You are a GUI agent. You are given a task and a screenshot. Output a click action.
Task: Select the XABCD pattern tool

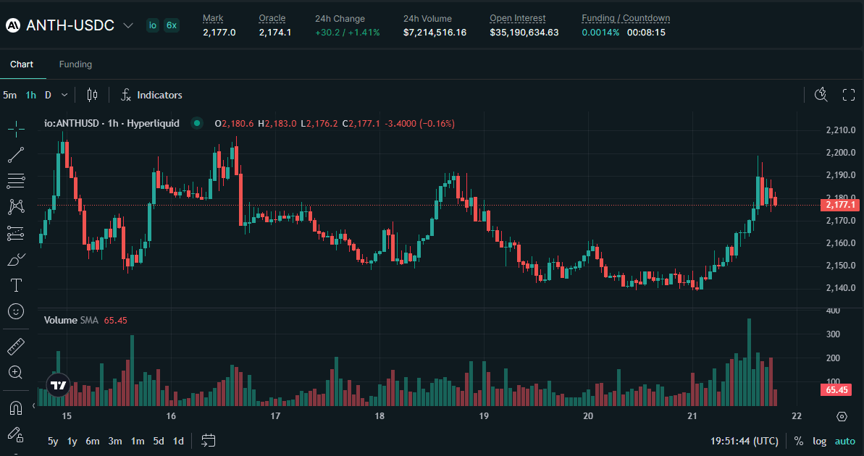[16, 207]
